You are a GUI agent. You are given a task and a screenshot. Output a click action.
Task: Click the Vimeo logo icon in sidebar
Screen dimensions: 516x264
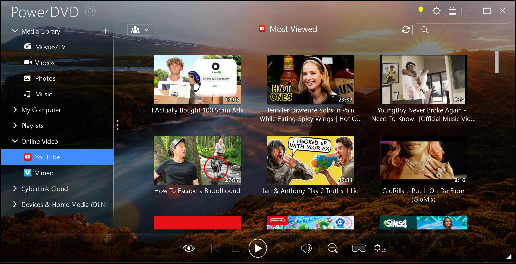28,173
